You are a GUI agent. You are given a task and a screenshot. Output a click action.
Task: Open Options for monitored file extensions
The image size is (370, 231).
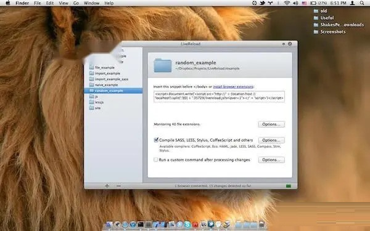coord(271,124)
